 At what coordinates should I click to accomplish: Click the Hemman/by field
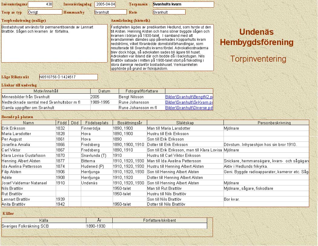click(x=110, y=12)
